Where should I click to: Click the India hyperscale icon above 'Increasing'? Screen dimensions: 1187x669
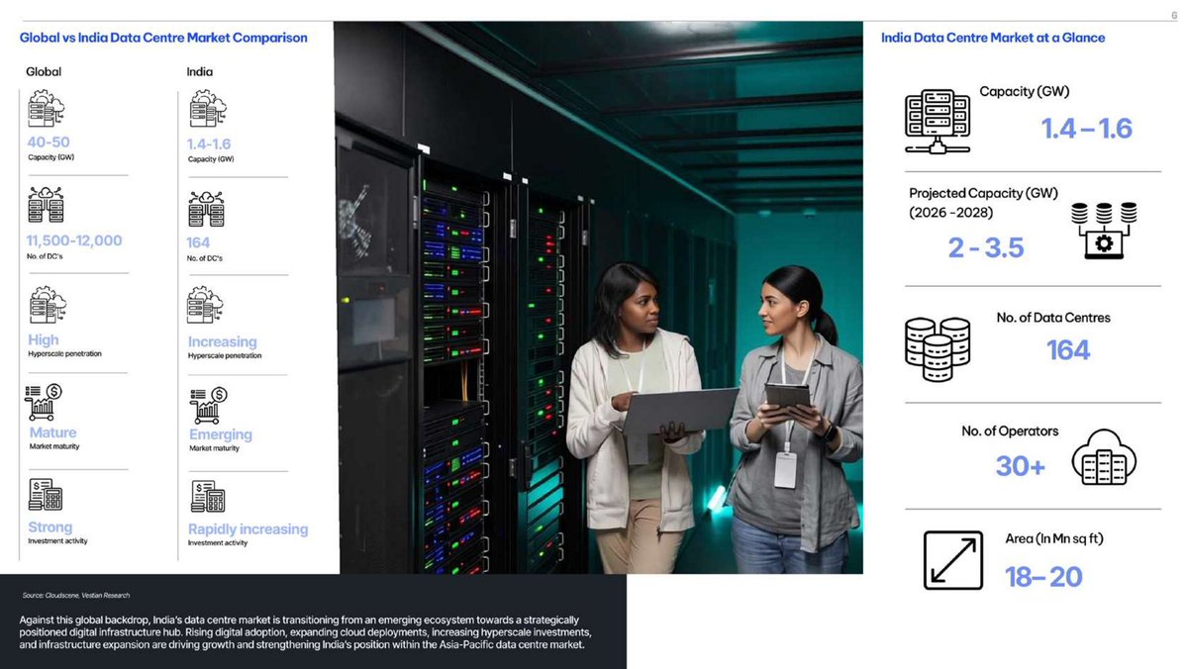pos(205,305)
